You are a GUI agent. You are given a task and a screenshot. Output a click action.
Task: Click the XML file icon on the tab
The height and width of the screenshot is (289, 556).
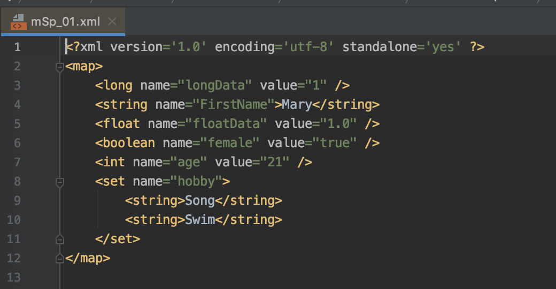[18, 22]
